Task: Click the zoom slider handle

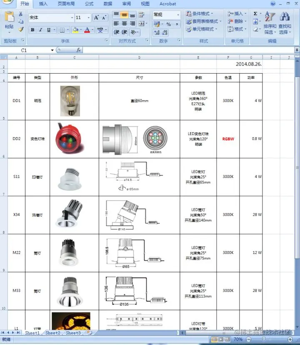Action: pos(264,340)
